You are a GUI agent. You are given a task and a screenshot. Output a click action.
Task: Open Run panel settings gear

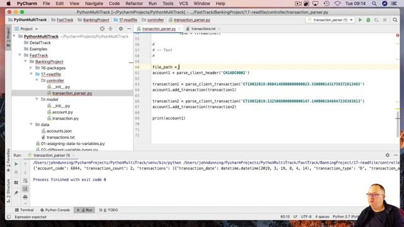pyautogui.click(x=388, y=155)
